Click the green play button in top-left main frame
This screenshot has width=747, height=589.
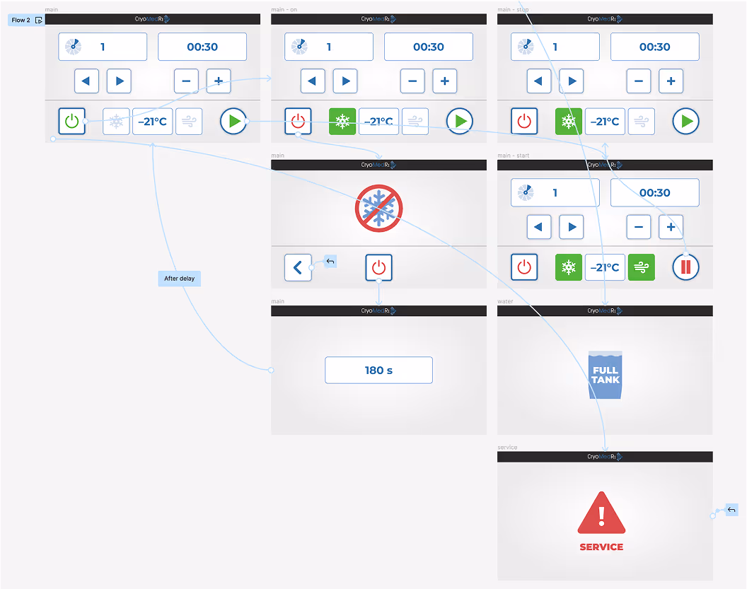coord(233,122)
